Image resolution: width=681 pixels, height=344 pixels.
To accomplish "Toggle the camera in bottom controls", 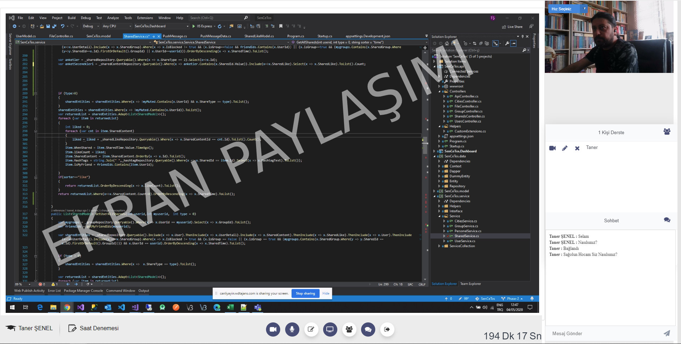I will (273, 329).
